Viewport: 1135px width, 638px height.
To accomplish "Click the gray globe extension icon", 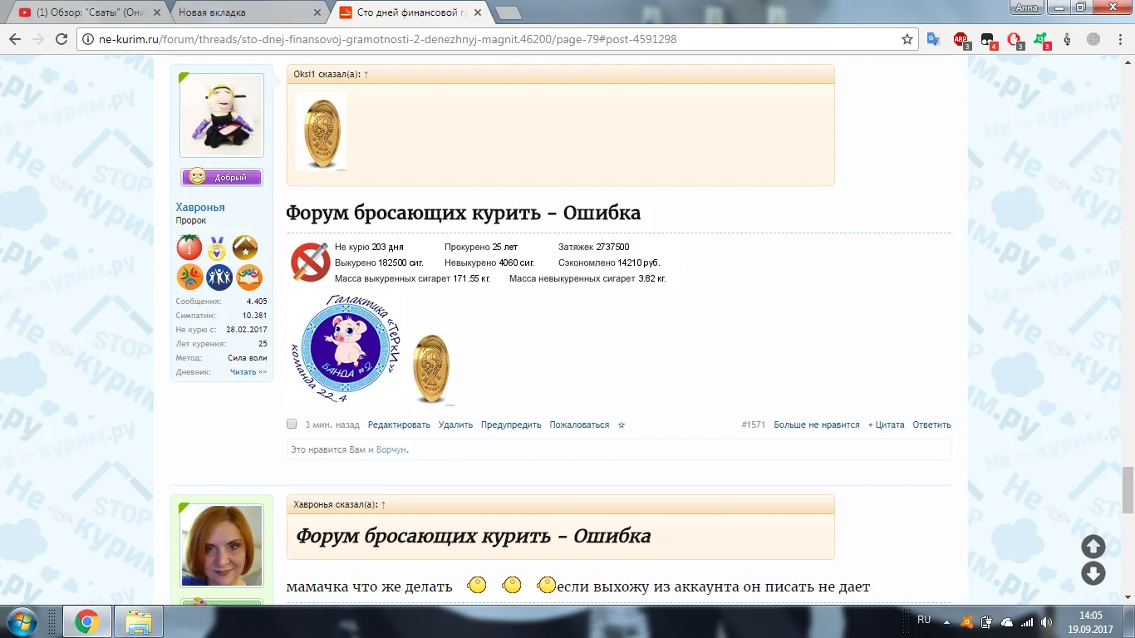I will pyautogui.click(x=1093, y=39).
